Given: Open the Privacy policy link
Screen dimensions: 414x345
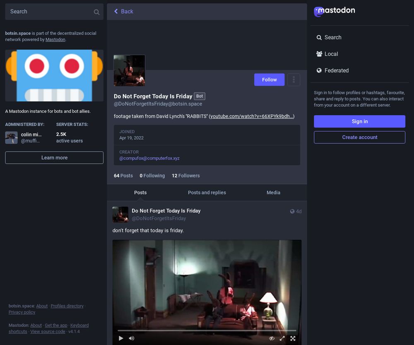Looking at the screenshot, I should (22, 312).
